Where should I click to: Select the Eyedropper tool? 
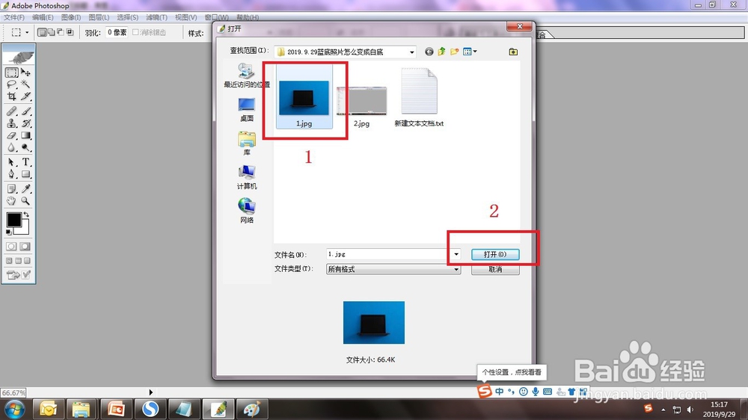coord(25,189)
